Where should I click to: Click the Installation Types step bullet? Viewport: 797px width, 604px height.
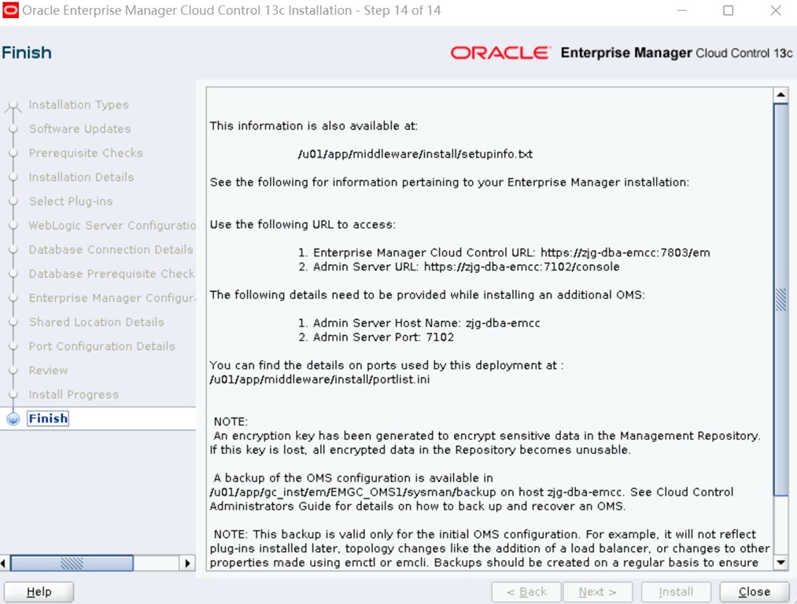tap(13, 105)
